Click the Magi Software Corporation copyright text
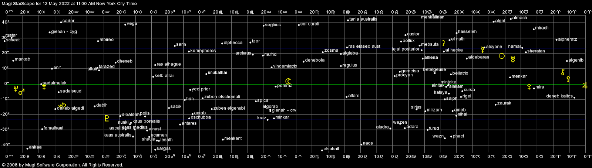The width and height of the screenshot is (592, 168). pyautogui.click(x=63, y=165)
